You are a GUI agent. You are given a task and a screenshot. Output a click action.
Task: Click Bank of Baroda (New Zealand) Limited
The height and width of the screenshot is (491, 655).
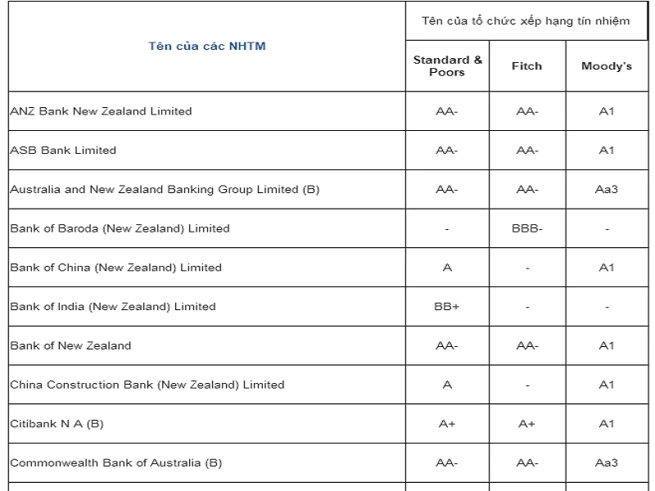(x=120, y=228)
